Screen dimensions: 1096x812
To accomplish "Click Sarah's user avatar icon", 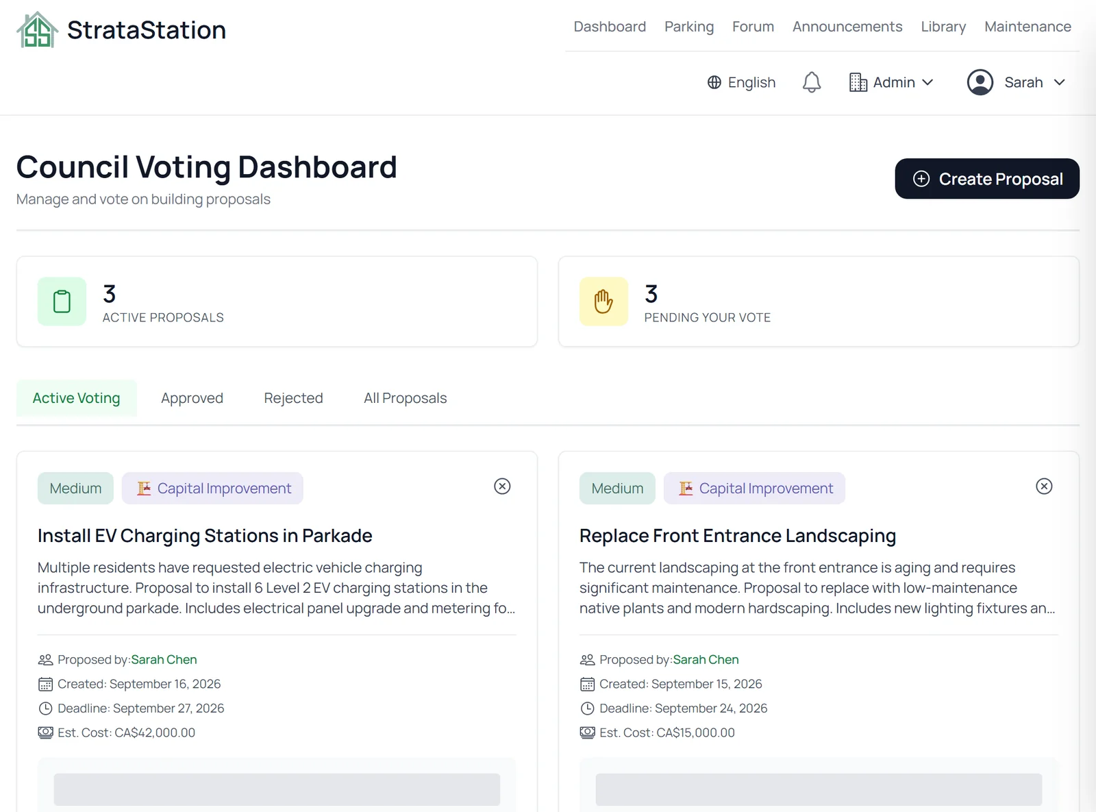I will point(980,82).
